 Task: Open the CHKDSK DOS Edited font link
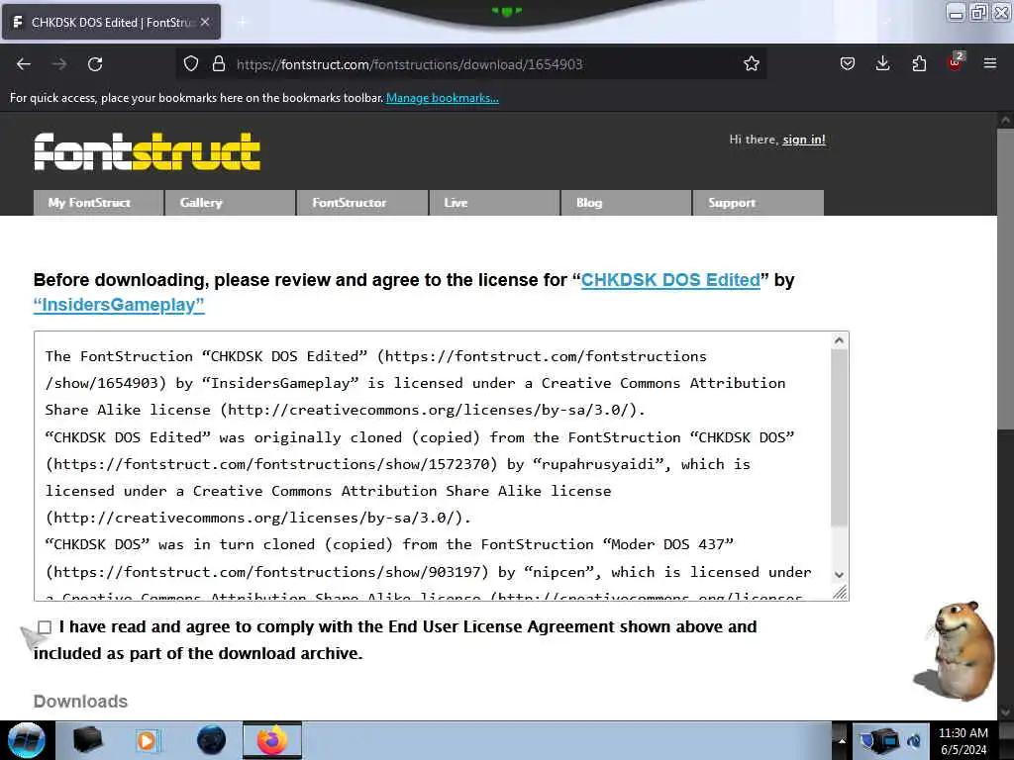[670, 280]
